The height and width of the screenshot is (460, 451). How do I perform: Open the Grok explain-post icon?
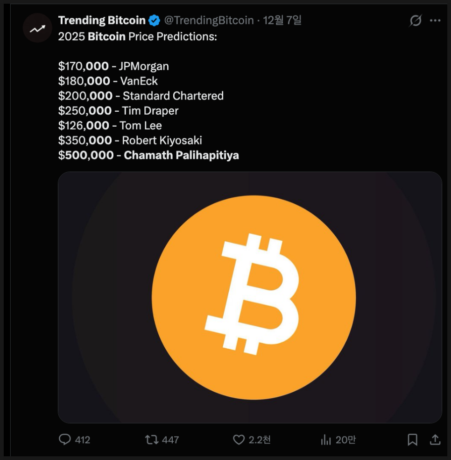click(415, 21)
